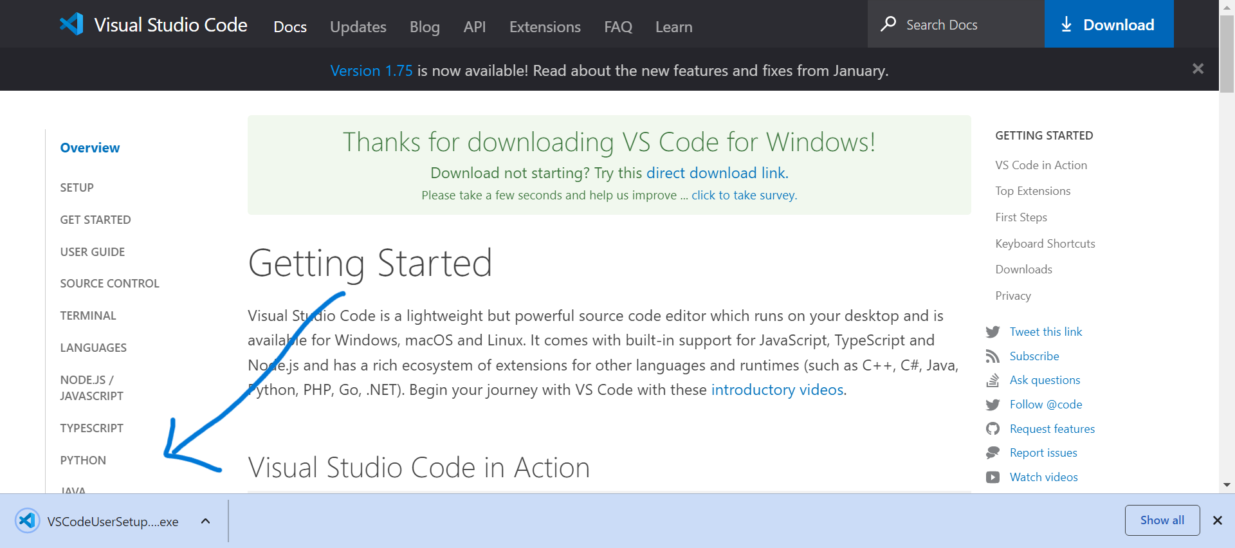Click the VSCodeUserSetup file icon in downloads bar

27,521
